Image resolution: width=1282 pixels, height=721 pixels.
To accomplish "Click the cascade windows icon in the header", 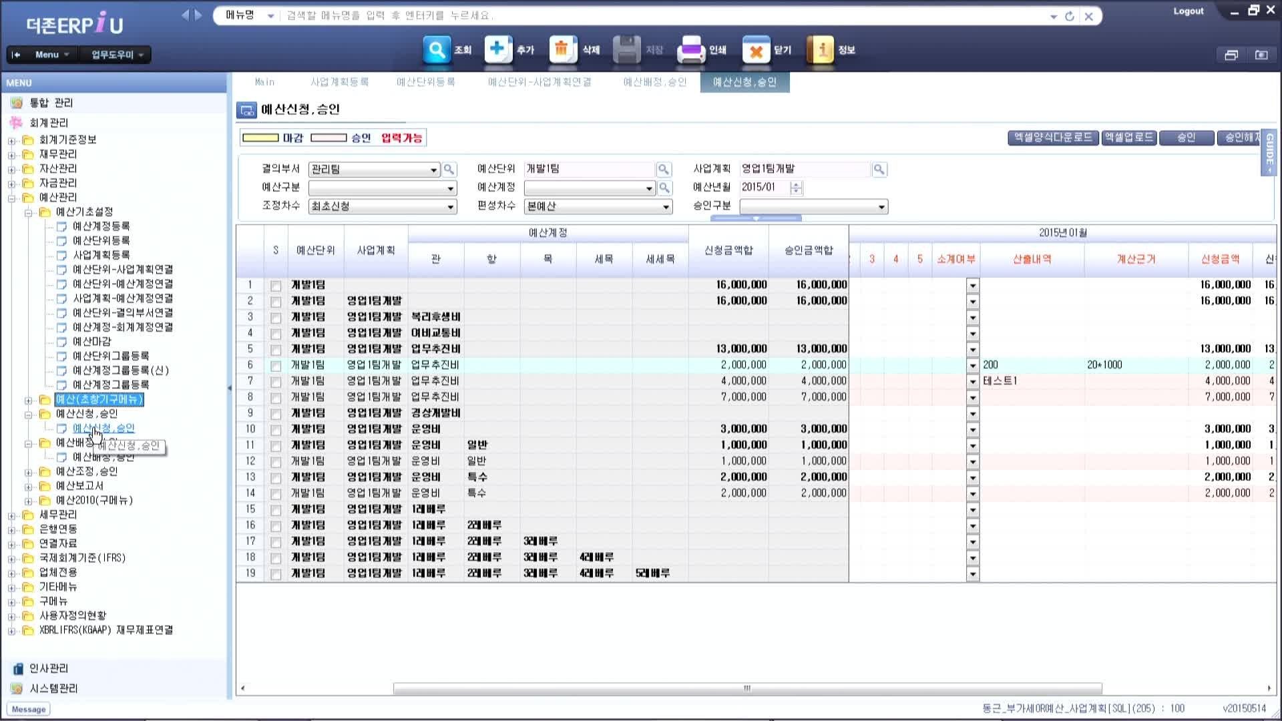I will [1231, 55].
